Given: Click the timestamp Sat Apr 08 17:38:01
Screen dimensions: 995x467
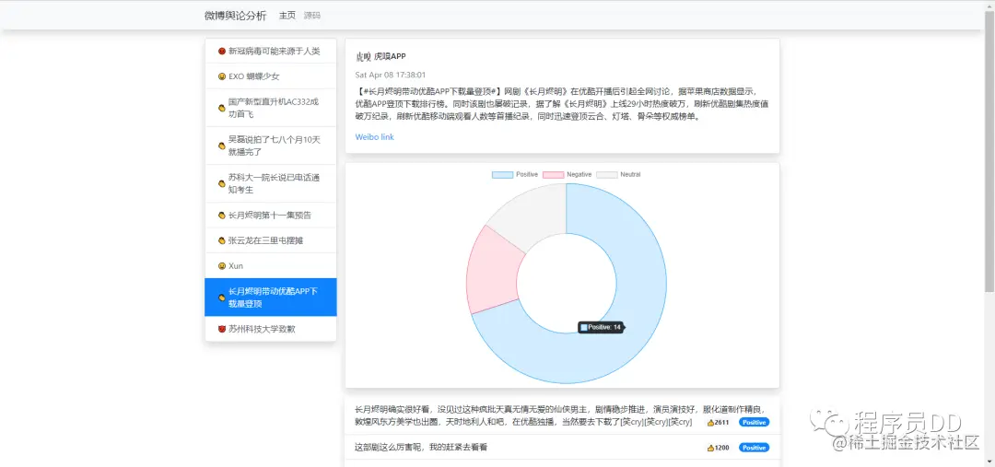Looking at the screenshot, I should pyautogui.click(x=391, y=75).
